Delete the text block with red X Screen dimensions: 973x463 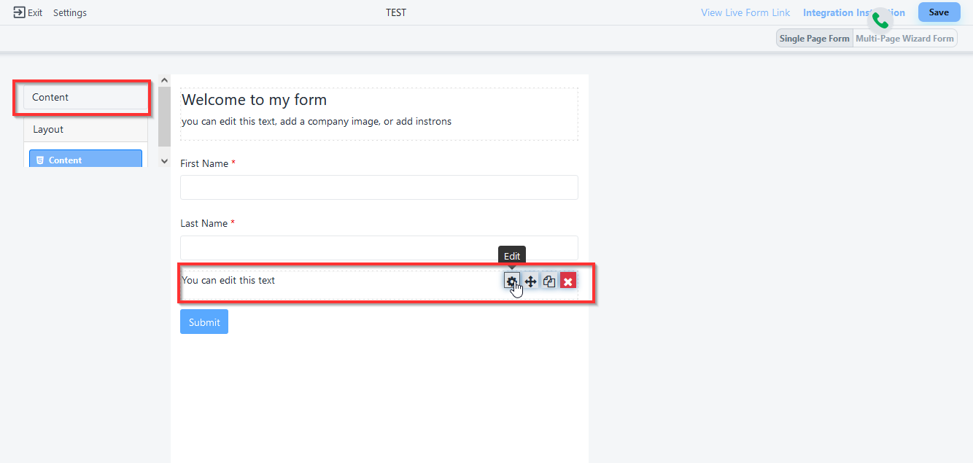click(x=568, y=281)
